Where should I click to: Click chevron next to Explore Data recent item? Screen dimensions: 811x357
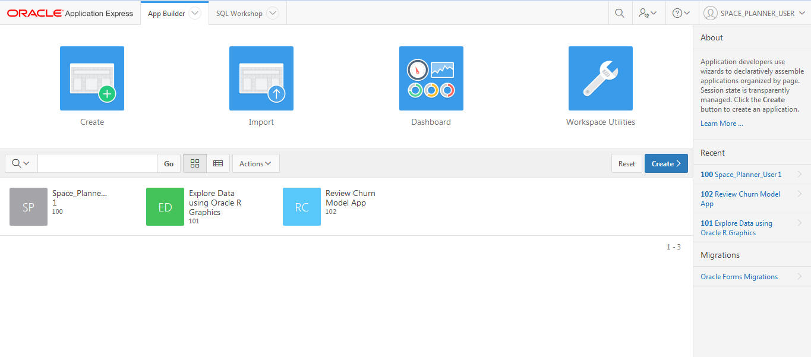[x=800, y=223]
